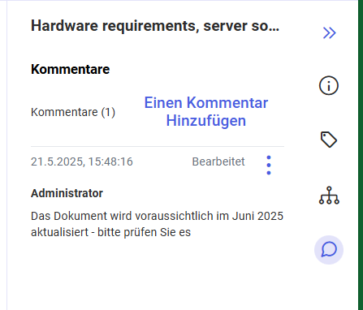Viewport: 363px width, 310px height.
Task: Select the comments speech bubble icon
Action: click(329, 250)
